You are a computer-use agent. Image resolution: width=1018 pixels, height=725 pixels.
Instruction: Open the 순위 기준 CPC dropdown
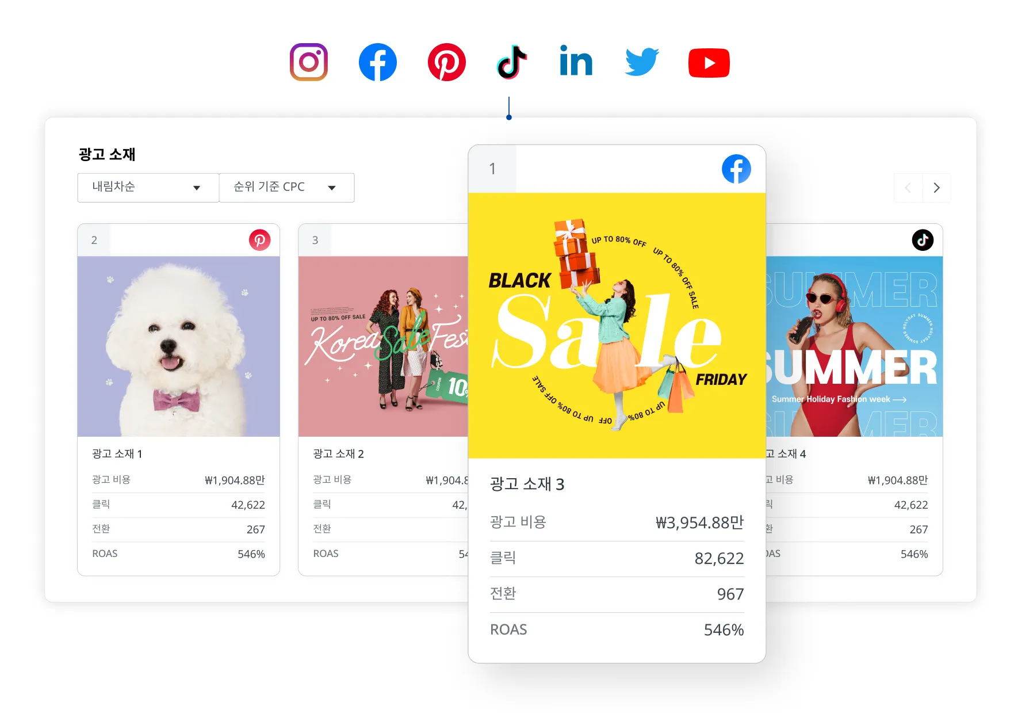click(286, 188)
